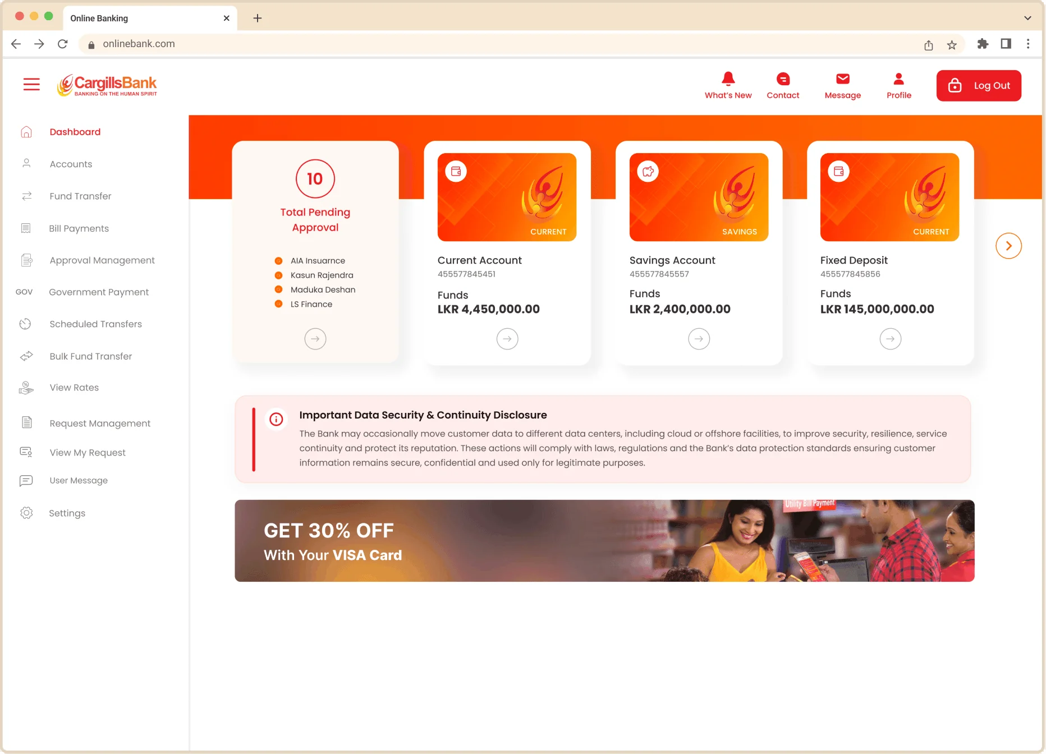The width and height of the screenshot is (1046, 754).
Task: Open a new browser tab
Action: [x=258, y=18]
